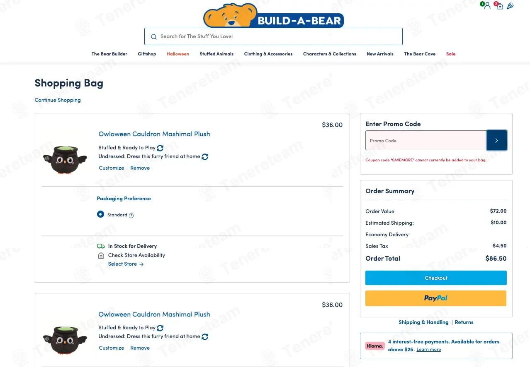Open The Bear Builder menu
The height and width of the screenshot is (367, 530).
pos(109,54)
